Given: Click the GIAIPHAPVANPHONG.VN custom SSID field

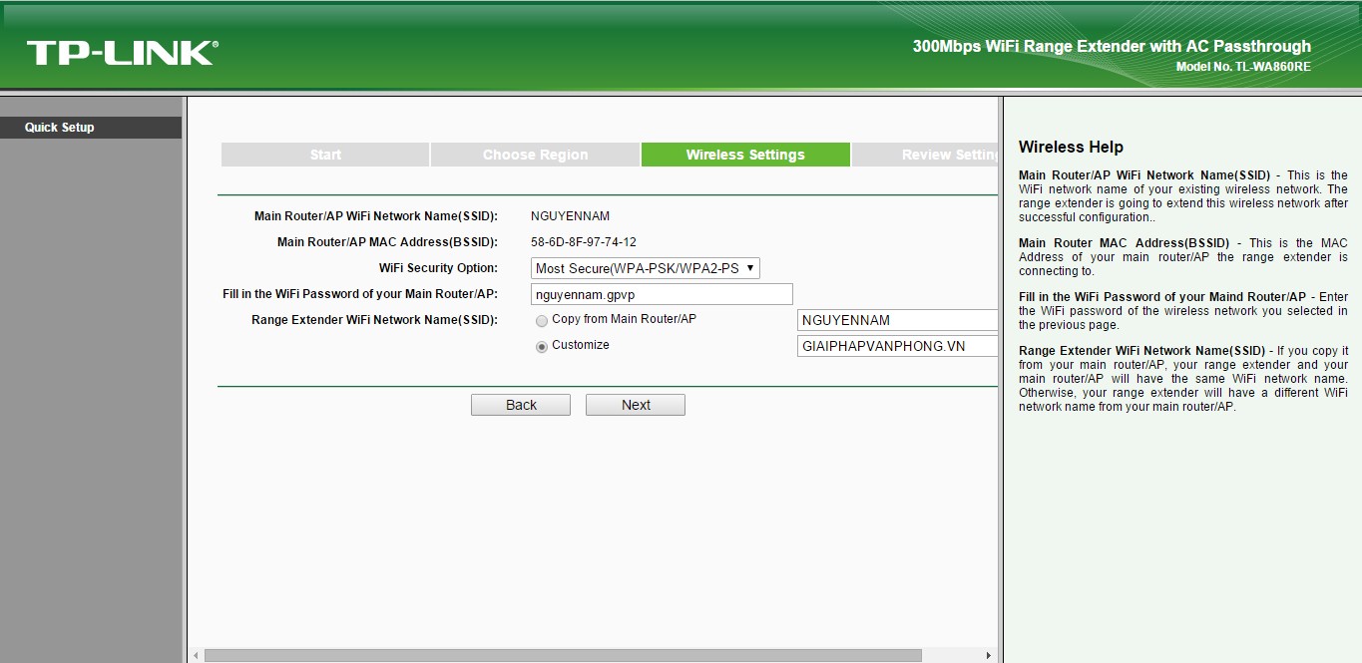Looking at the screenshot, I should [897, 346].
